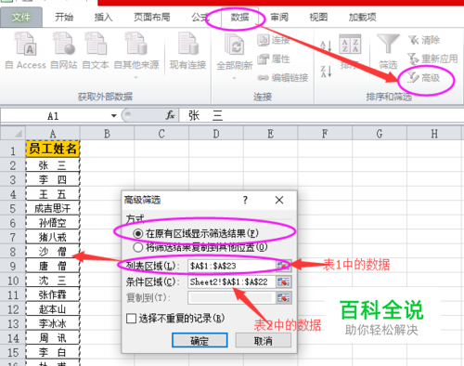This screenshot has width=464, height=366.
Task: Click the 全部刷新 refresh all icon
Action: pos(235,46)
